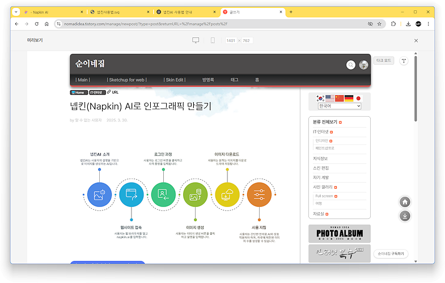Viewport: 445px width, 283px height.
Task: Go forward in browser history
Action: coord(27,24)
